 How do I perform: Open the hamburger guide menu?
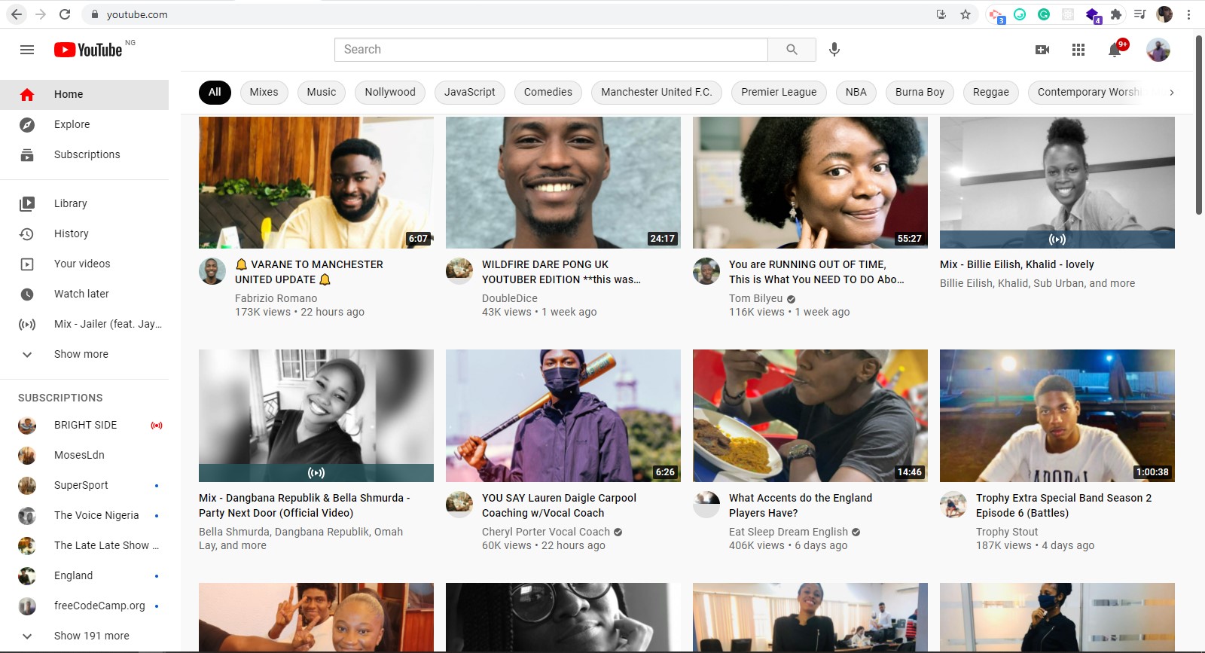pos(27,50)
